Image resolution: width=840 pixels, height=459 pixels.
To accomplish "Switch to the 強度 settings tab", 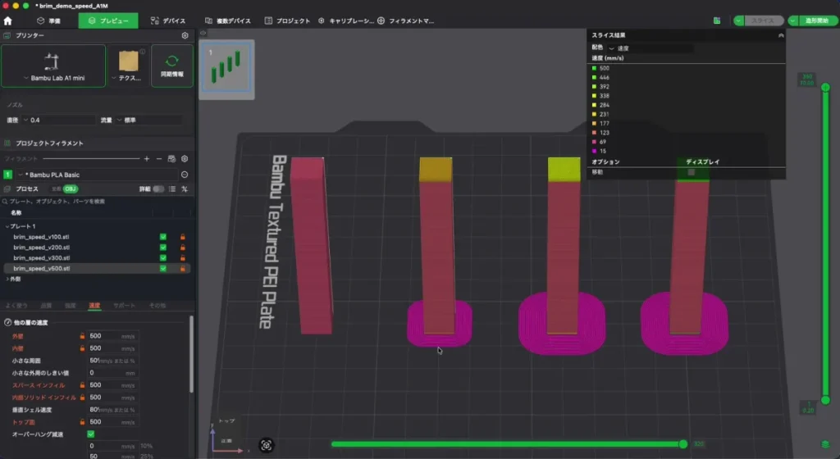I will tap(71, 306).
